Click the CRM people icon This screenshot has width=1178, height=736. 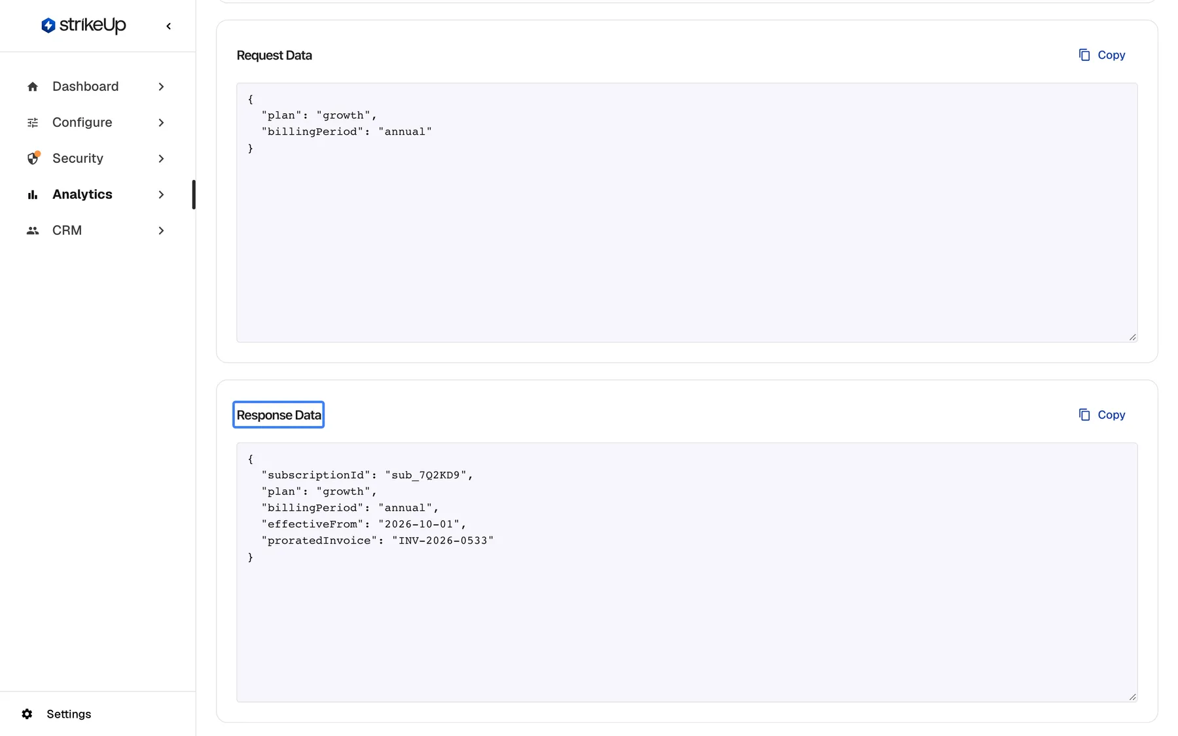click(x=33, y=230)
